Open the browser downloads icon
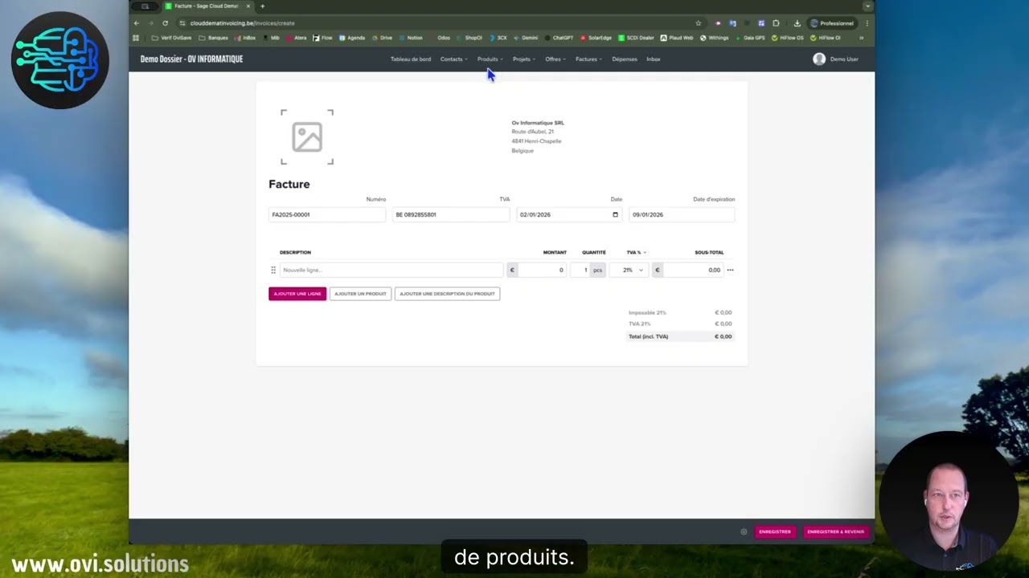This screenshot has height=578, width=1029. (x=797, y=23)
